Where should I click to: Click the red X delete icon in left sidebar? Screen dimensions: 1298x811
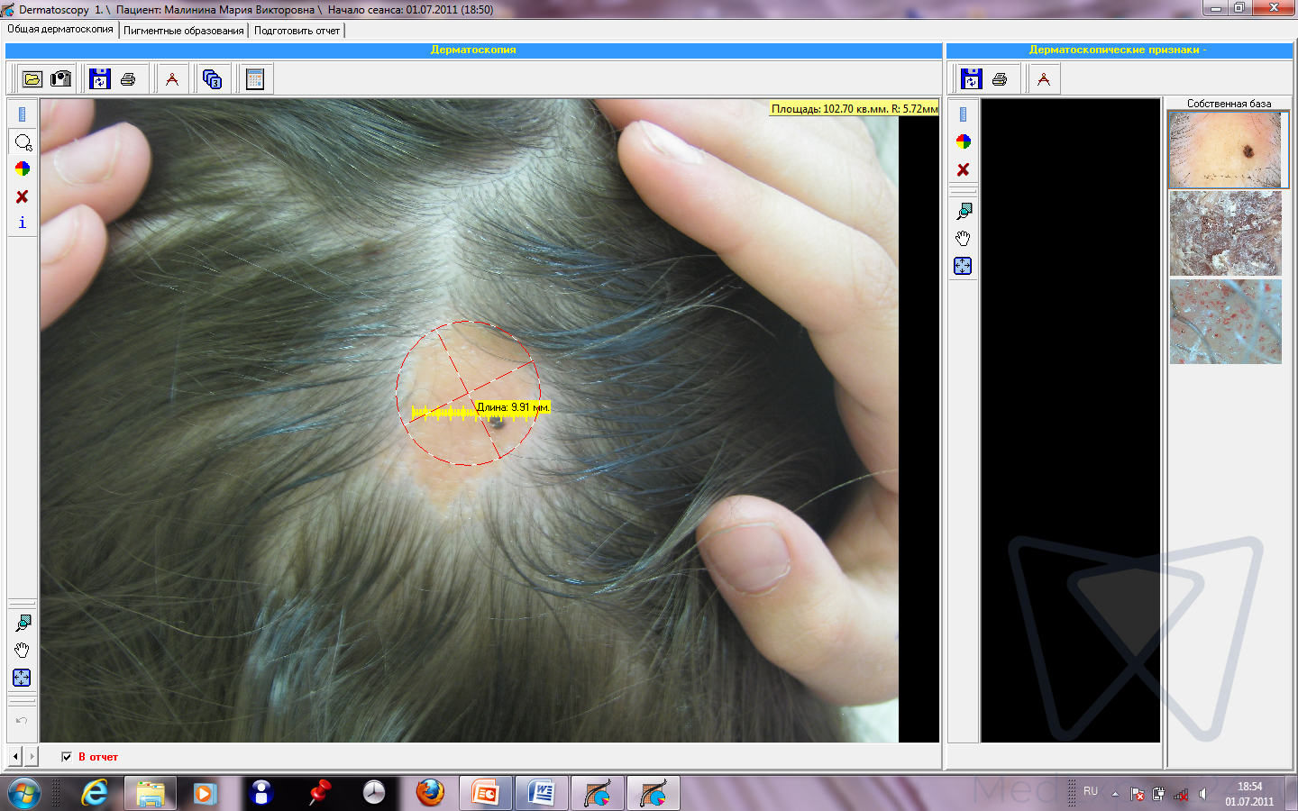[23, 196]
